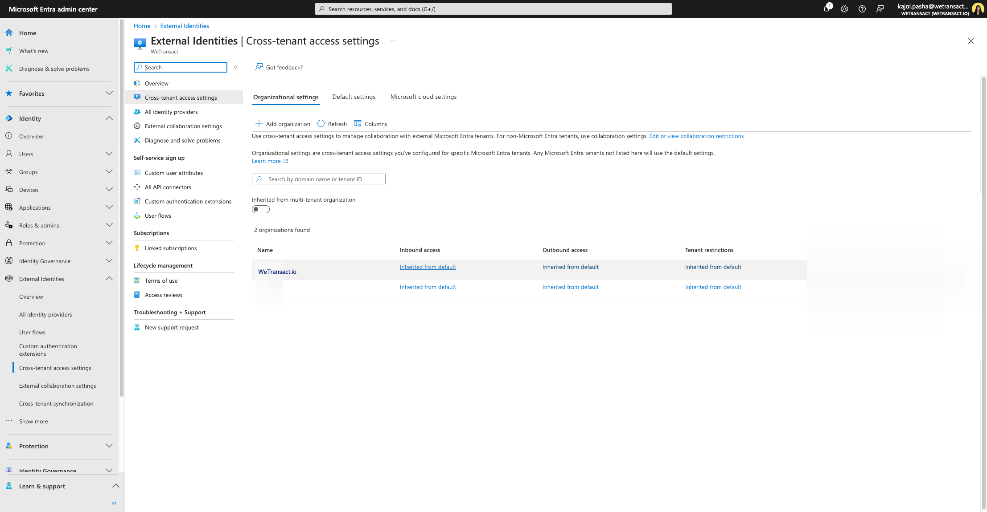Click the External collaboration settings gear icon
This screenshot has width=987, height=512.
click(x=137, y=126)
